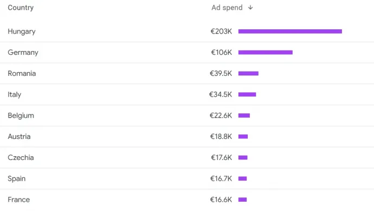Click the €34.5K value for Italy
This screenshot has width=374, height=211.
[221, 94]
